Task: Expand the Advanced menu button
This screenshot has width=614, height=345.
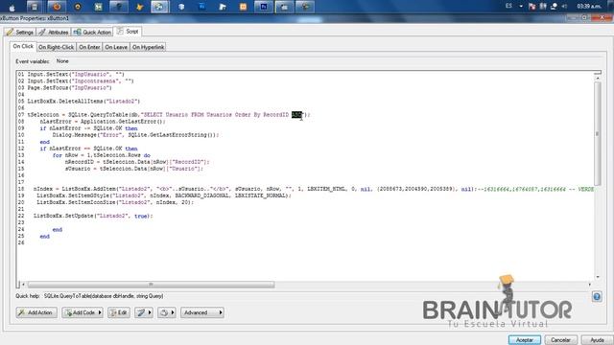Action: (202, 312)
